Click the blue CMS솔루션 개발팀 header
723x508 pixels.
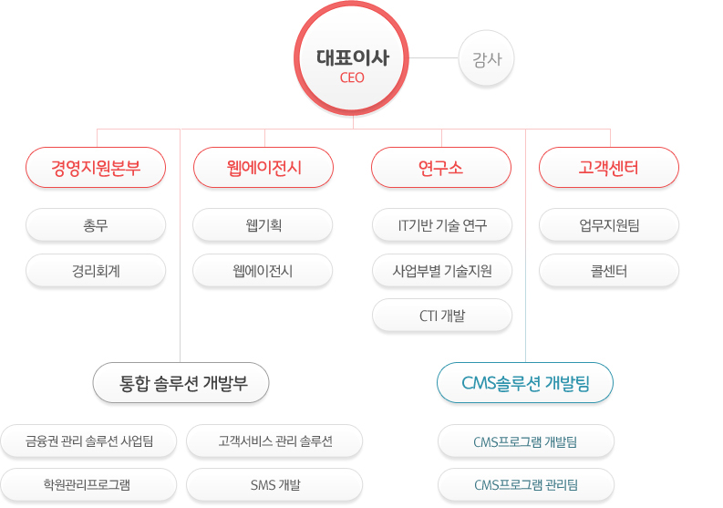(x=525, y=383)
